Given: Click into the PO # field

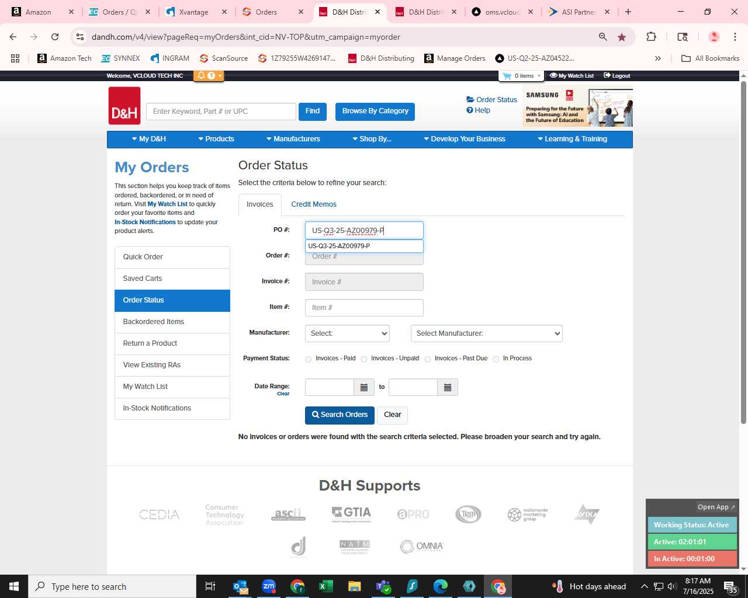Looking at the screenshot, I should pos(364,231).
